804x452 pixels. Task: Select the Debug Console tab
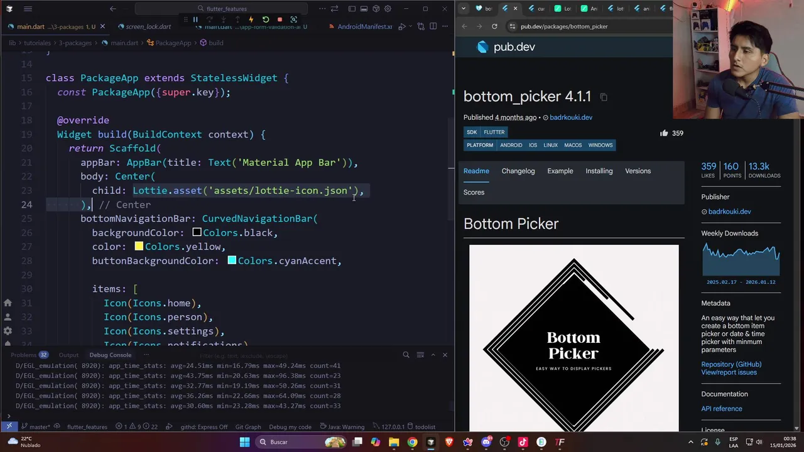tap(110, 355)
